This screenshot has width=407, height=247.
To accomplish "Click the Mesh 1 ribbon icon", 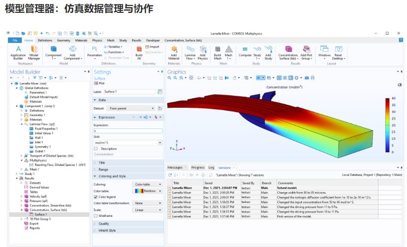I will [228, 49].
